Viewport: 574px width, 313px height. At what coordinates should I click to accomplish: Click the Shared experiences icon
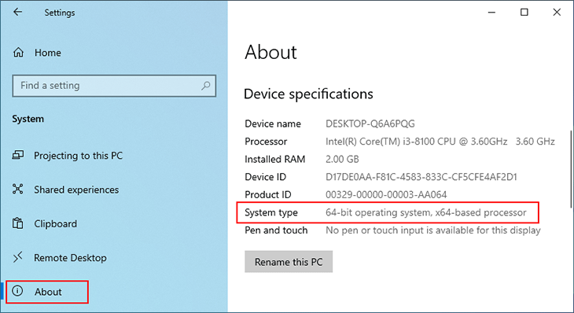point(17,189)
